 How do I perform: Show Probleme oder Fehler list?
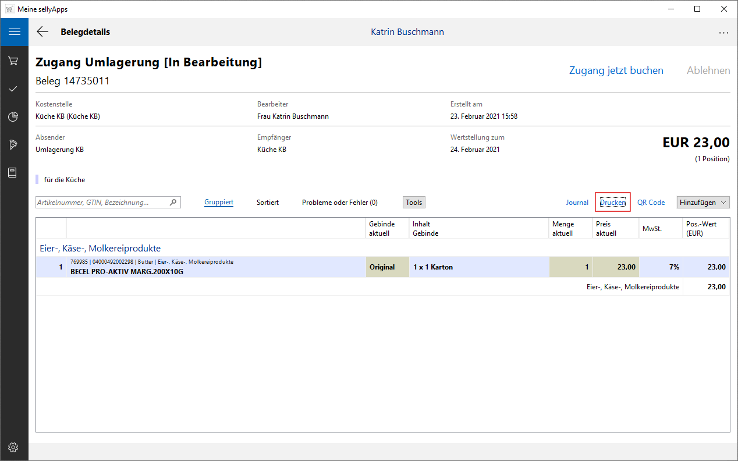click(339, 203)
